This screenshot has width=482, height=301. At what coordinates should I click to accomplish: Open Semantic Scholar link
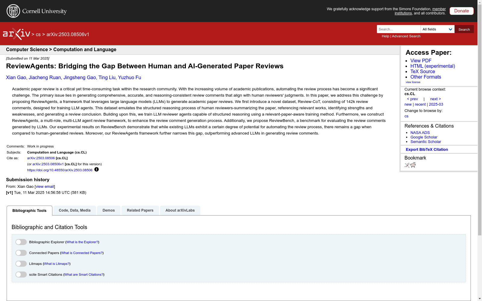[426, 142]
